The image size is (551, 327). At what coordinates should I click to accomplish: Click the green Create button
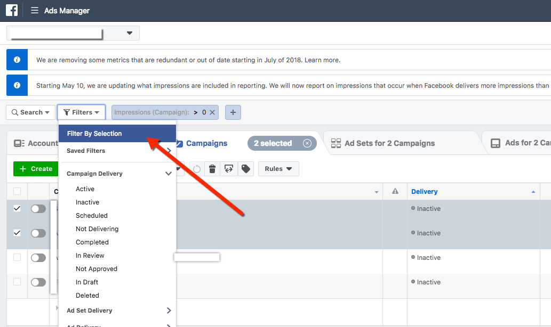click(36, 169)
